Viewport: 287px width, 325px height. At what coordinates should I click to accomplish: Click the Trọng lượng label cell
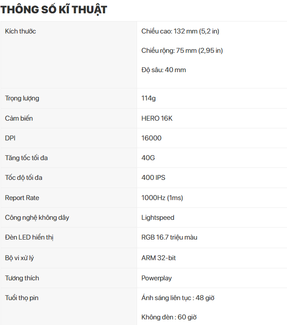point(22,98)
